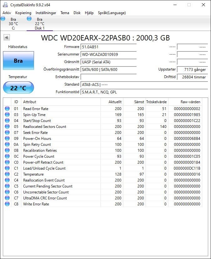
Task: Click status orb for Read Error Rate
Action: tap(7, 108)
